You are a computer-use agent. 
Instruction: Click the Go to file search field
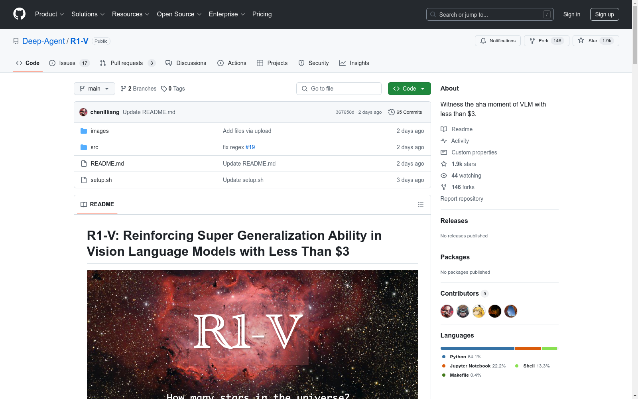pos(339,89)
